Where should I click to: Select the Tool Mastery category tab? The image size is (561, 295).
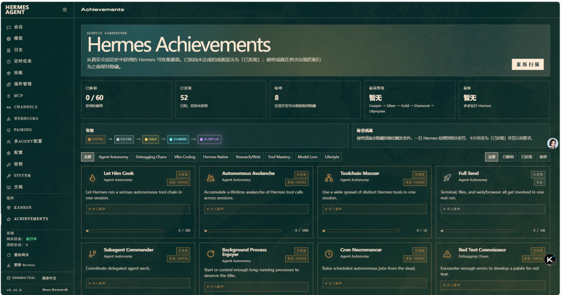[279, 157]
